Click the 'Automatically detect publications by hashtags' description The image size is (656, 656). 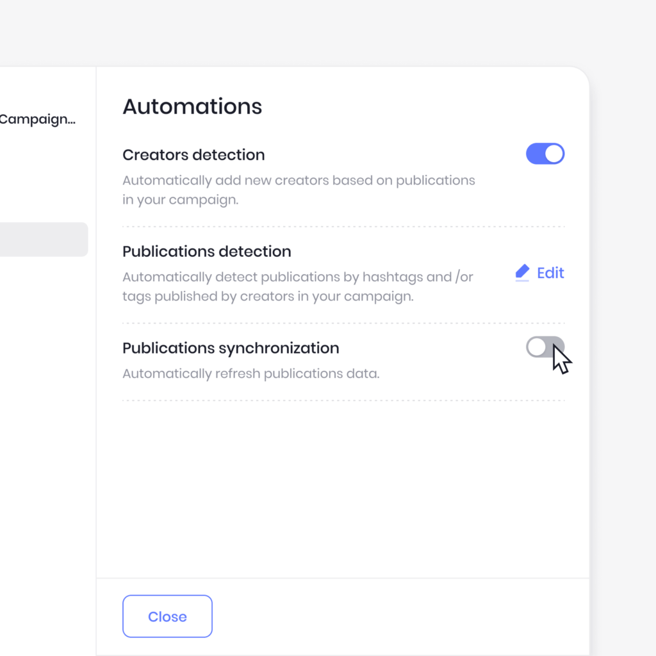(x=298, y=286)
